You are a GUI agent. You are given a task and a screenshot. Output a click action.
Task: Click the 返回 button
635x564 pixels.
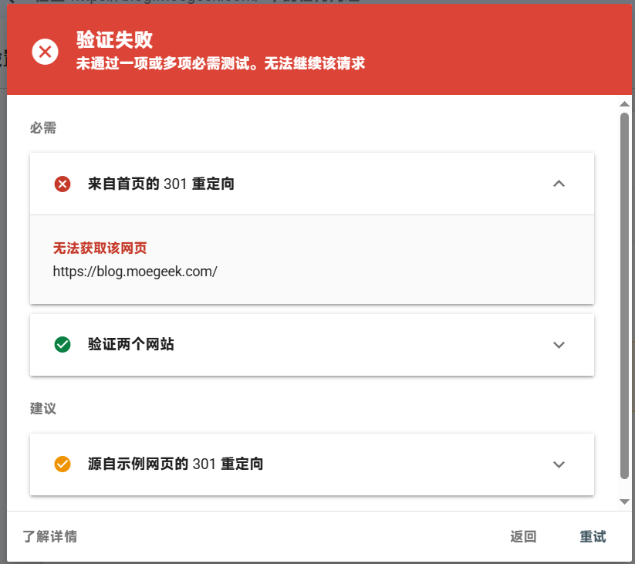coord(523,536)
